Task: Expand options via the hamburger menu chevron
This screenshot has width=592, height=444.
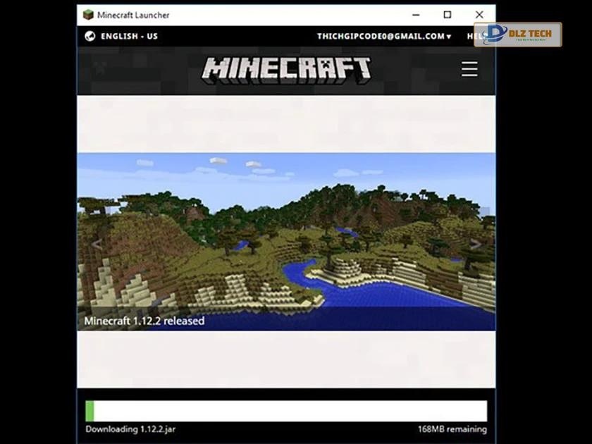Action: [469, 69]
